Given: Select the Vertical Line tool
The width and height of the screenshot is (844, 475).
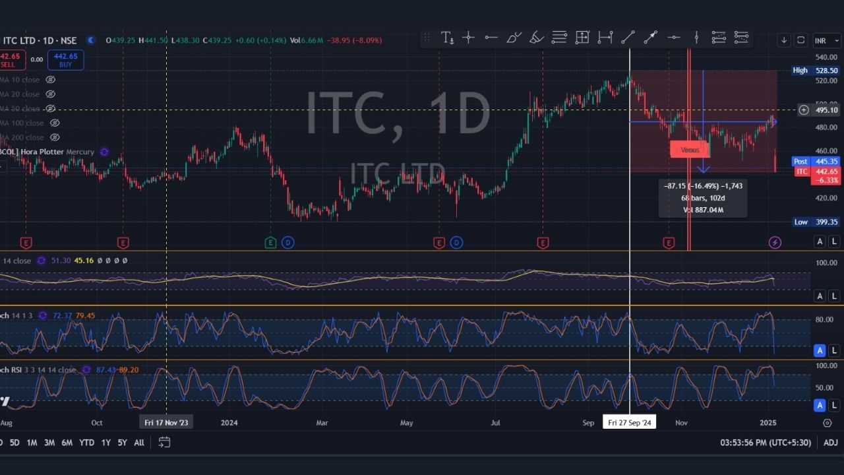Looking at the screenshot, I should click(x=696, y=38).
